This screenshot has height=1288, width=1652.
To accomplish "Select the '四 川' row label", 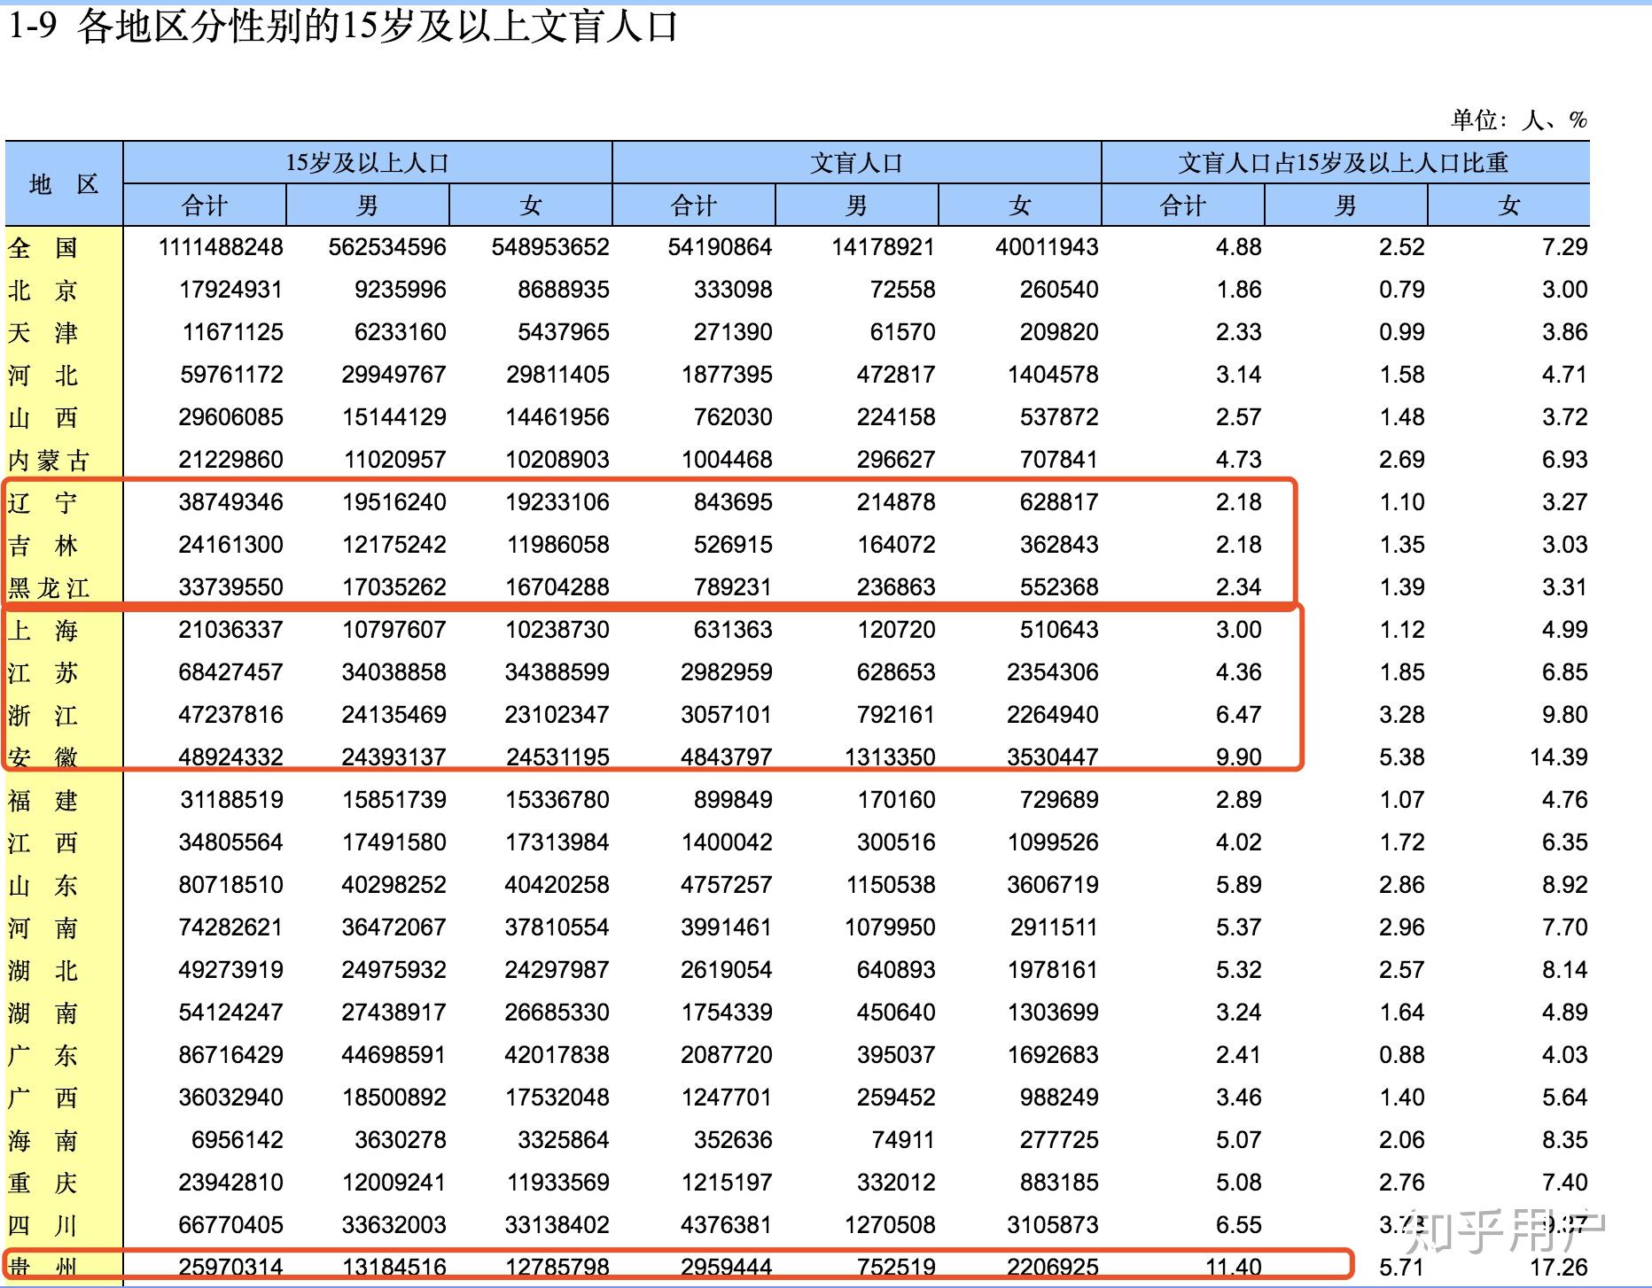I will click(43, 1226).
